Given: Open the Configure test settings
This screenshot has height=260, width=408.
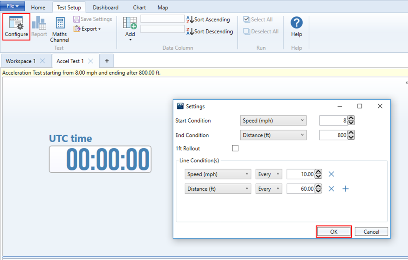Looking at the screenshot, I should click(x=16, y=27).
